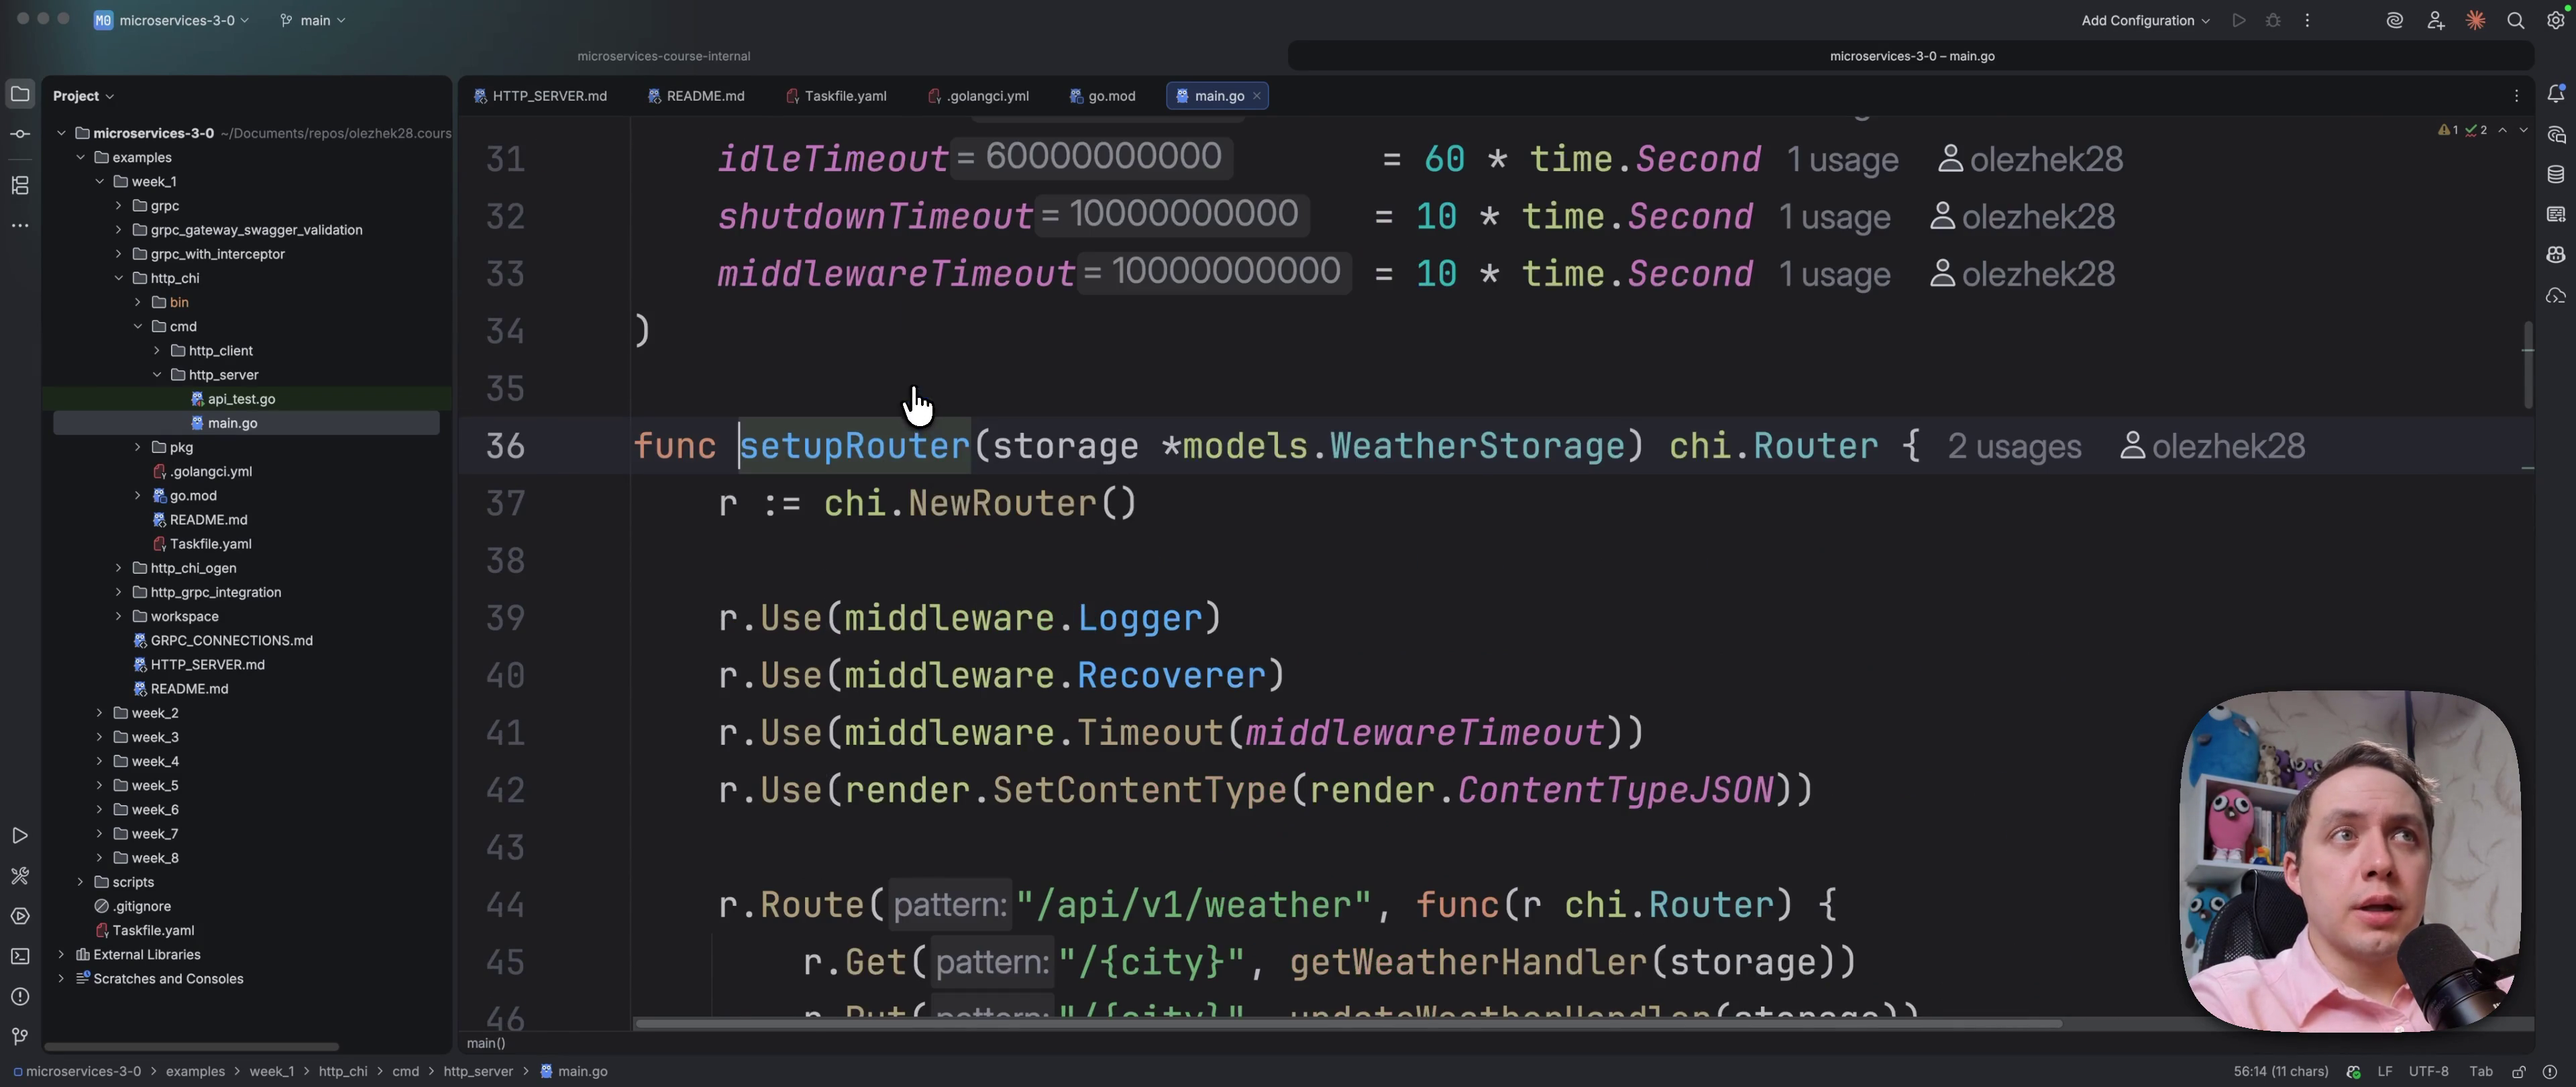Toggle read-only lock icon in status bar

2519,1071
